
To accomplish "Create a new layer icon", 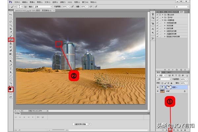I will tap(181, 130).
